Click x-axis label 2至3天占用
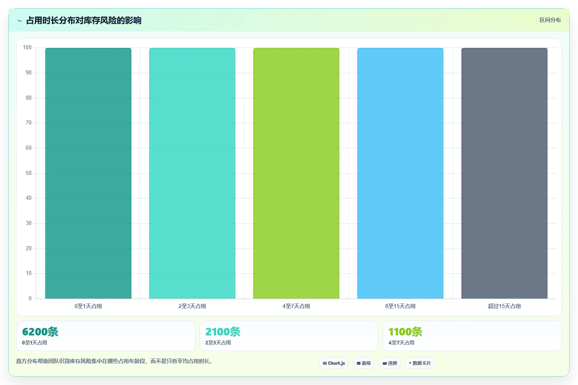Screen dimensions: 578x385 click(192, 306)
